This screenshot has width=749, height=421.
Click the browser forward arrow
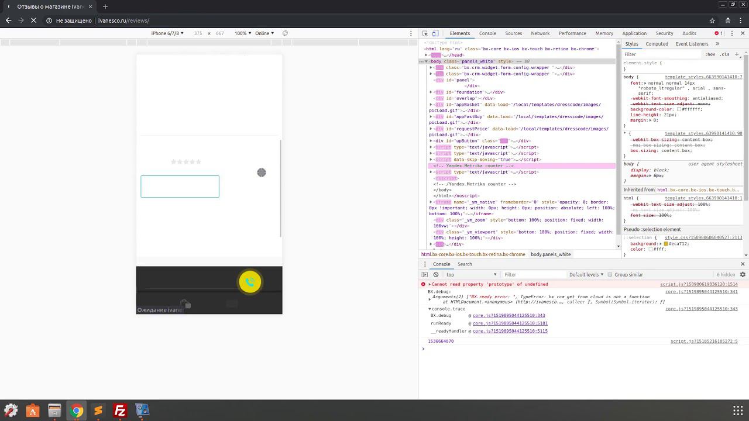(x=20, y=20)
